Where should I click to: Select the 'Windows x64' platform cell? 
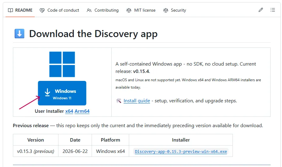point(110,151)
